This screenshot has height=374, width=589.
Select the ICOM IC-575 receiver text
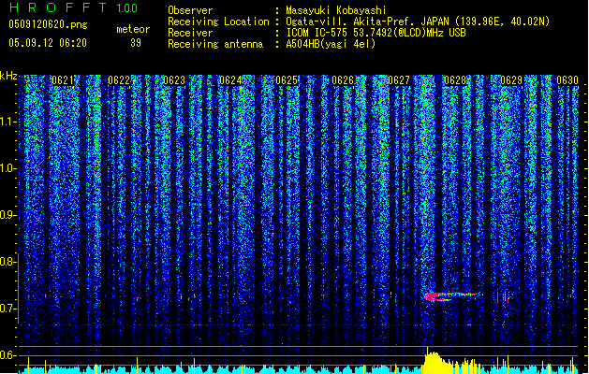point(376,33)
